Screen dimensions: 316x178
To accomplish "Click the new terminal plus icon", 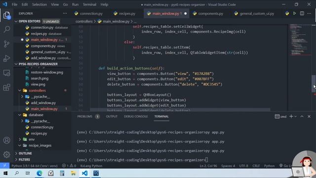I will (x=291, y=117).
